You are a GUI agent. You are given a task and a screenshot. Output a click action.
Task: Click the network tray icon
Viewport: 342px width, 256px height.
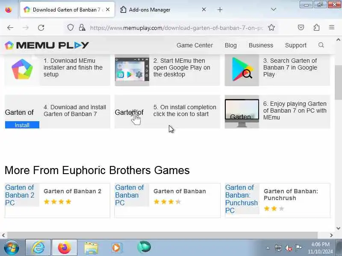coord(278,248)
